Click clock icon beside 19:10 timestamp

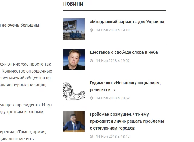[x=92, y=30]
